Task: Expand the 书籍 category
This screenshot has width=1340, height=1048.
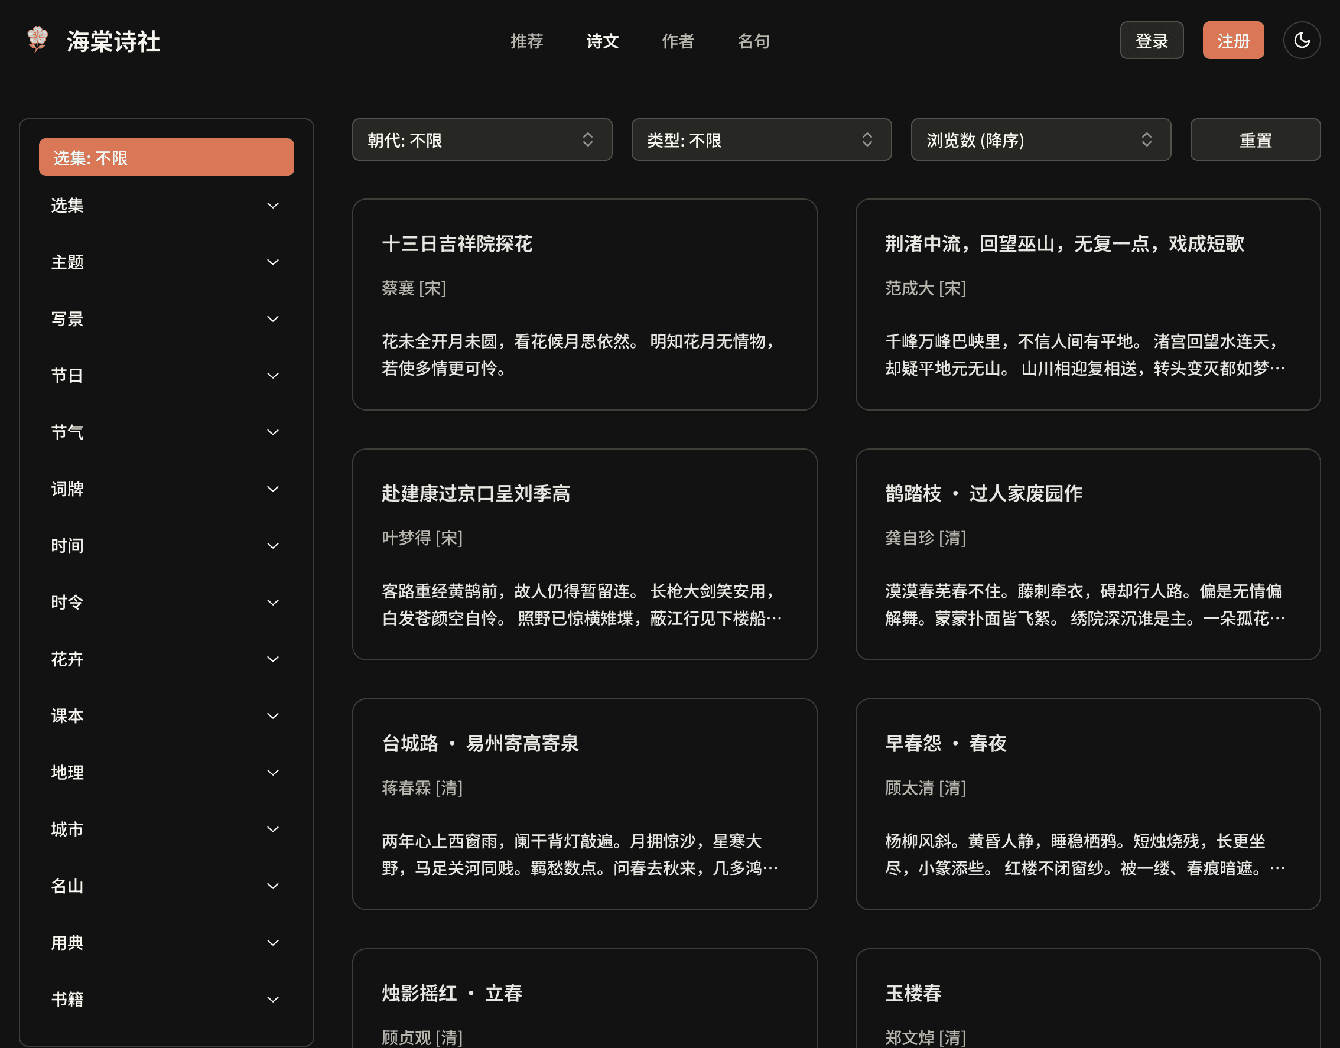Action: (x=165, y=999)
